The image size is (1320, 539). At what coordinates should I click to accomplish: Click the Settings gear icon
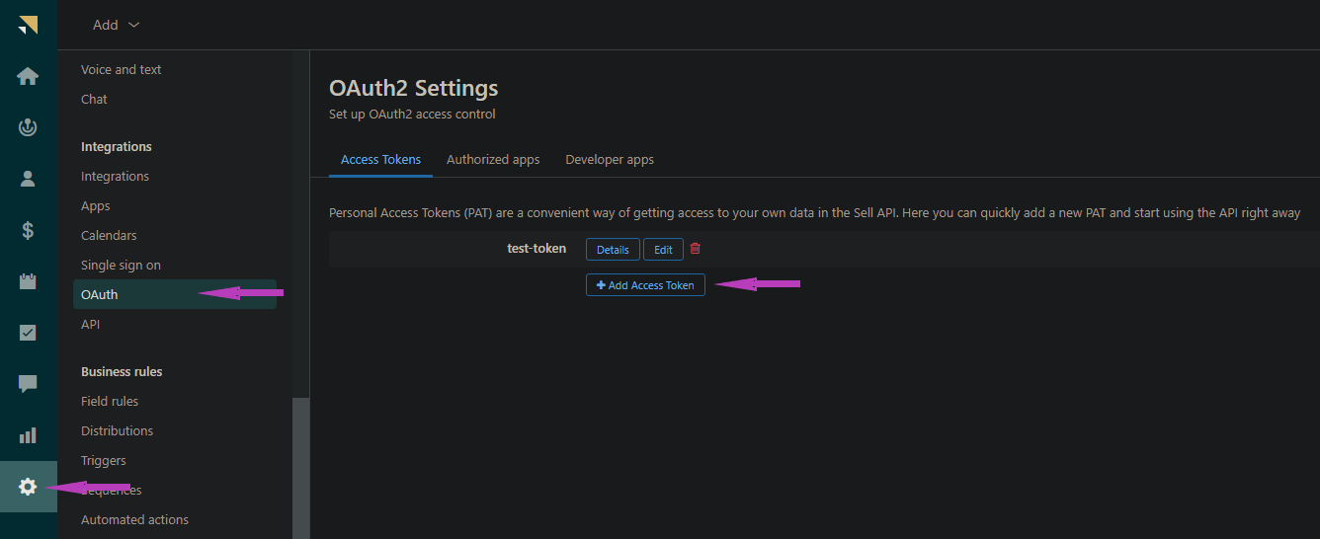pyautogui.click(x=28, y=487)
